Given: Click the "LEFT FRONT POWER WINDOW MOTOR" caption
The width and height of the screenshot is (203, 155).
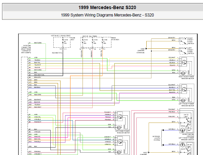Looking at the screenshot, I should point(186,105).
